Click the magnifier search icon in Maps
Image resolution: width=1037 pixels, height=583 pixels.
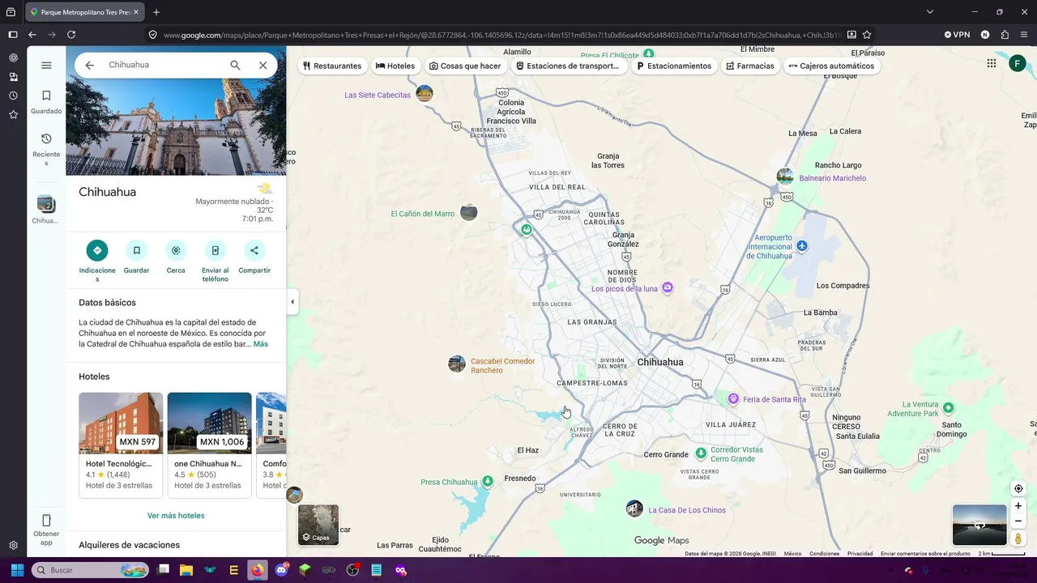pyautogui.click(x=235, y=65)
